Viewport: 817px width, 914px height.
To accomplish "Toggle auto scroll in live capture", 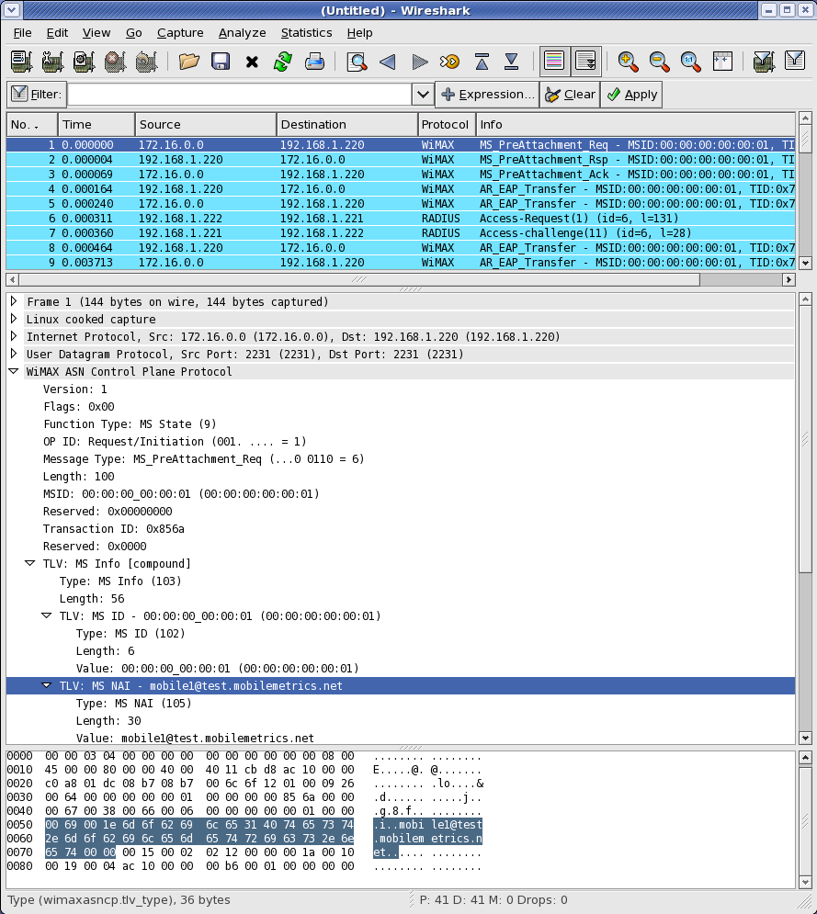I will (585, 62).
